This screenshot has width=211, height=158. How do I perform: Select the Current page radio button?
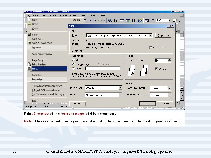pyautogui.click(x=73, y=64)
